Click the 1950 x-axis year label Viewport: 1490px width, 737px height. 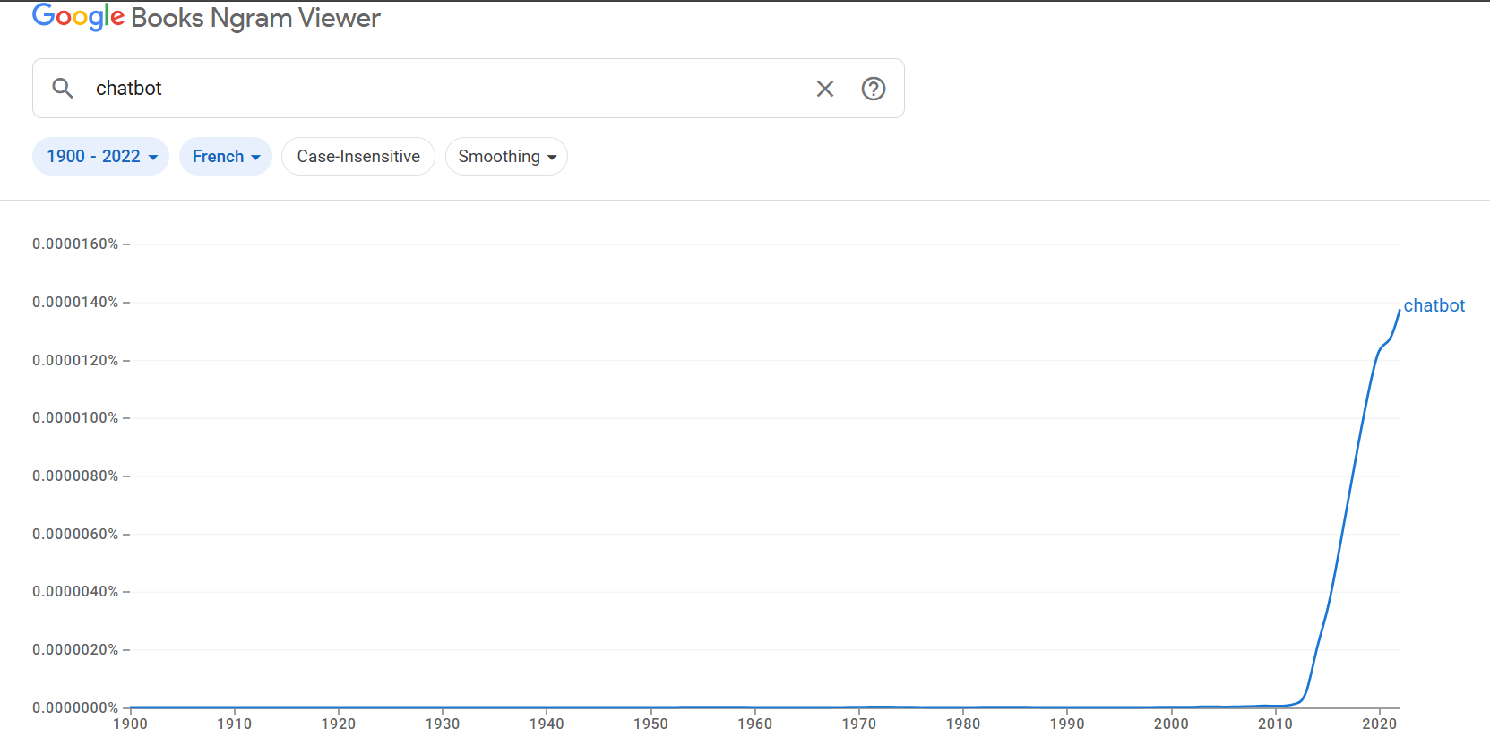point(651,724)
